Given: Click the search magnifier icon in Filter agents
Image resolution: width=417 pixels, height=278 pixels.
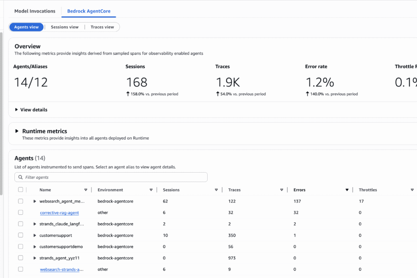Looking at the screenshot, I should 21,177.
